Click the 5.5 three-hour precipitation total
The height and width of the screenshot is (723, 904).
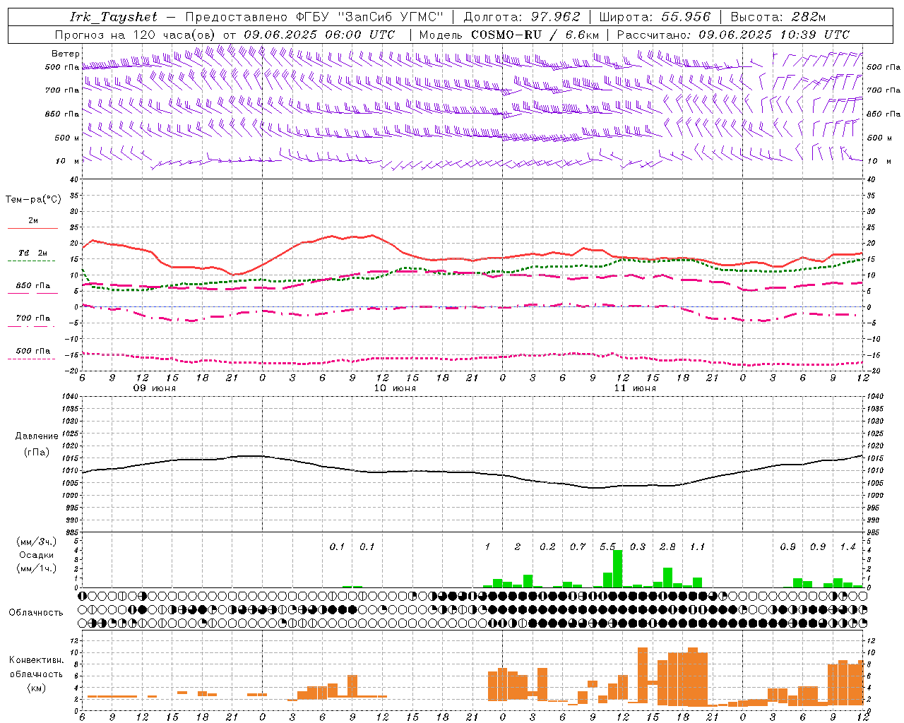tap(607, 546)
